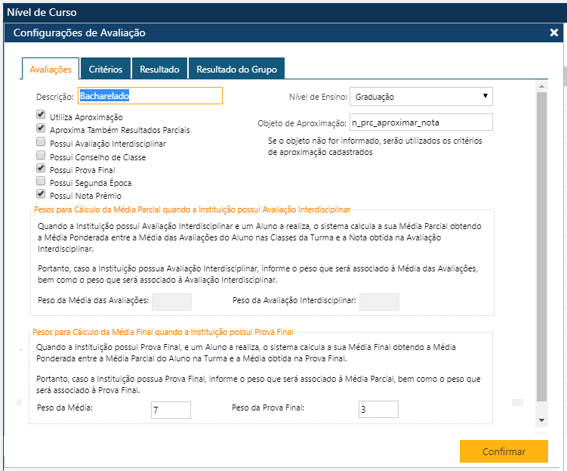Toggle Aproxima Também Resultados Parciais checkbox
The image size is (567, 471).
41,129
